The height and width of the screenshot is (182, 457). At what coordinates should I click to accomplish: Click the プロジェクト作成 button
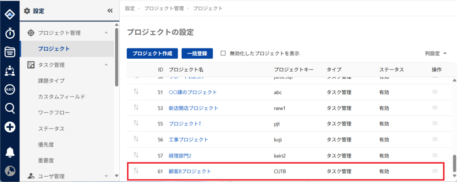point(152,53)
